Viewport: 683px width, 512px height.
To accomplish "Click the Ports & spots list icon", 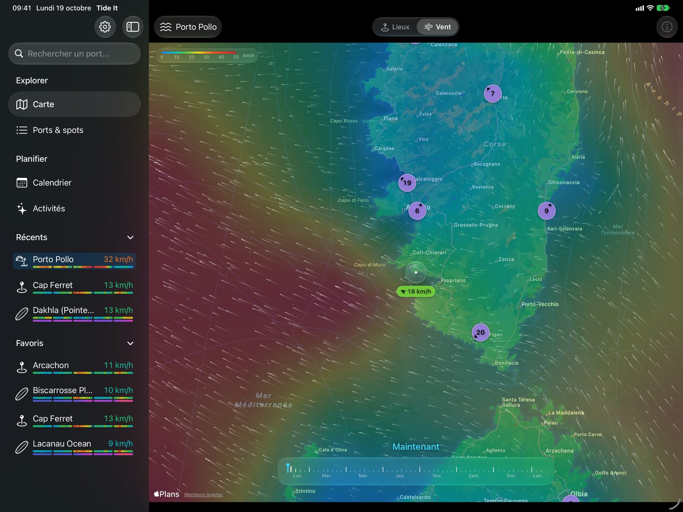I will point(22,130).
